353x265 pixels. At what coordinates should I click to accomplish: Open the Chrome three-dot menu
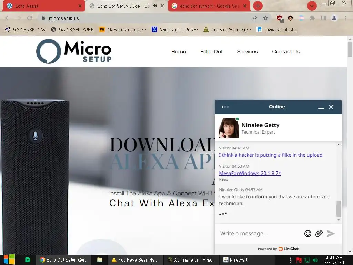coord(345,18)
